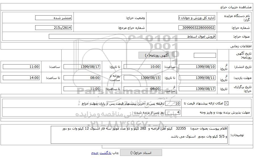254x163 pixels.
Task: Click the وضعیت حراج label
Action: [x=136, y=18]
